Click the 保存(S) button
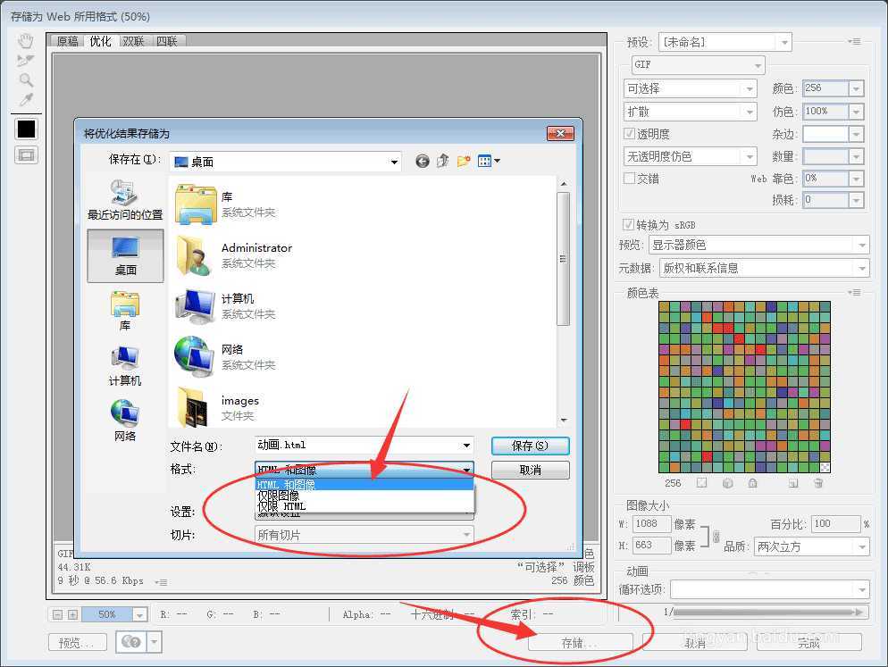Viewport: 888px width, 667px height. [531, 446]
